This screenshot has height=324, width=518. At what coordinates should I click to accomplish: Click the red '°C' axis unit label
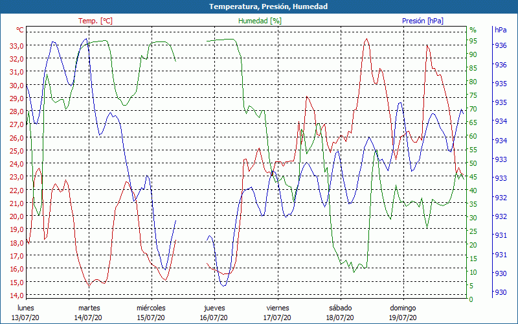(20, 30)
